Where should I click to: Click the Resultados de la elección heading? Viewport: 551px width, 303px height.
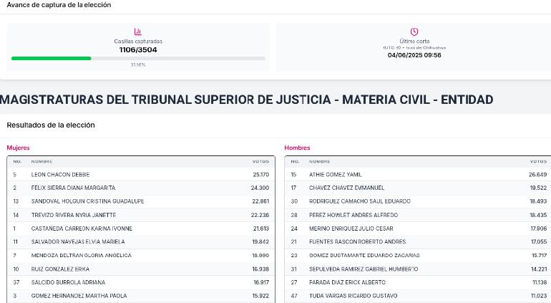point(51,125)
